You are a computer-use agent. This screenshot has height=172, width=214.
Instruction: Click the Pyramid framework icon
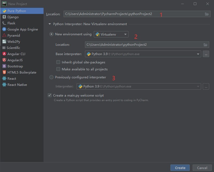[4, 35]
